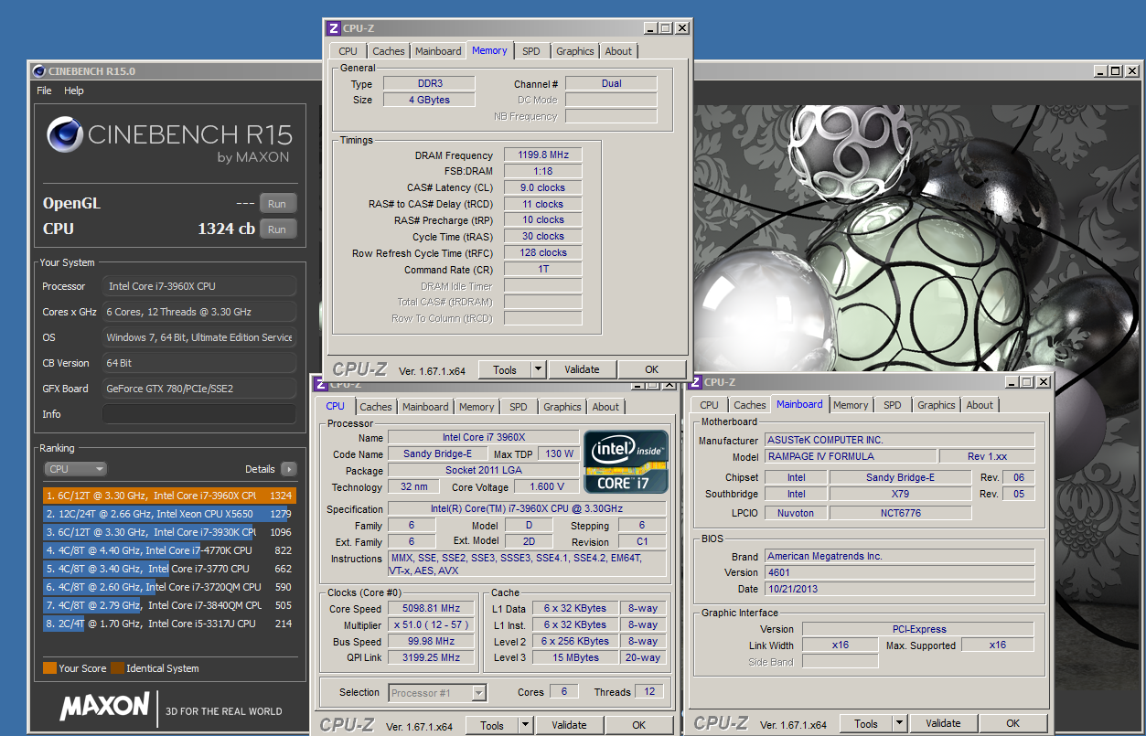1146x736 pixels.
Task: Click Validate in Mainboard CPU-Z window
Action: click(x=944, y=724)
